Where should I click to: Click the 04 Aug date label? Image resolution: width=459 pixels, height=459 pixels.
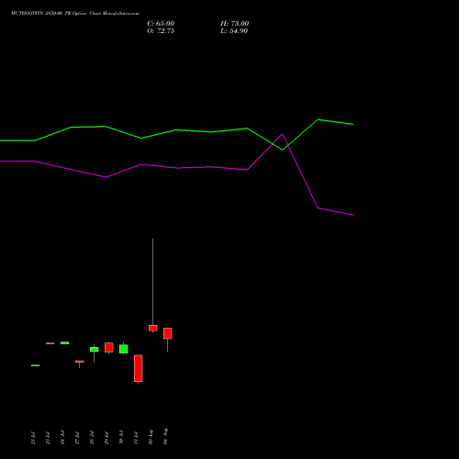coord(165,437)
